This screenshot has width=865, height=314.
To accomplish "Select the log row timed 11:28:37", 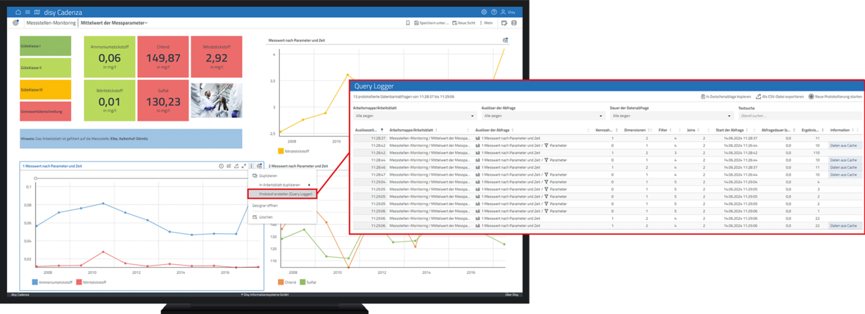I will pyautogui.click(x=606, y=138).
